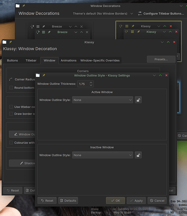Click pin icon in Breeze preview front window

click(49, 32)
